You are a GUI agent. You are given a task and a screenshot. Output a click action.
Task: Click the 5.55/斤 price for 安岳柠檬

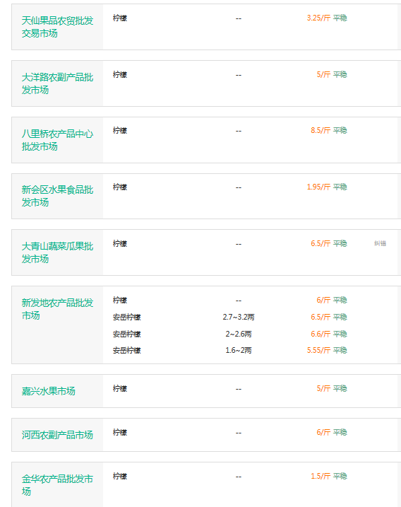[x=318, y=350]
